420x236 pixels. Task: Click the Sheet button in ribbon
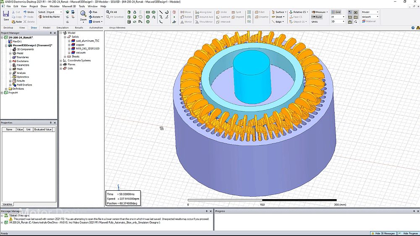point(278,17)
